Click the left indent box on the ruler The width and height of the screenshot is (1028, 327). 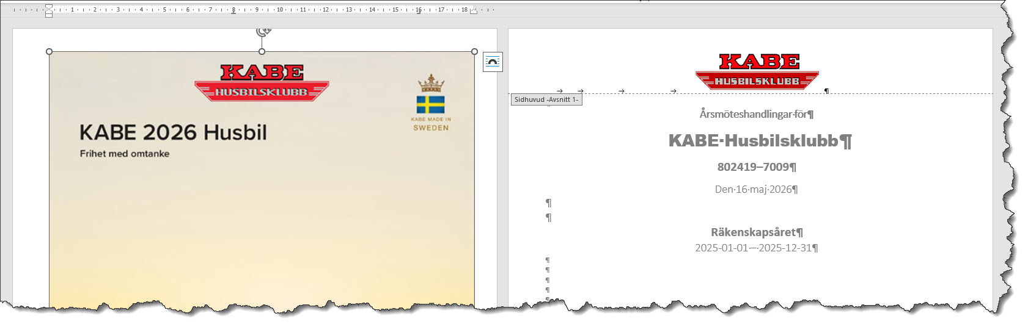coord(49,15)
